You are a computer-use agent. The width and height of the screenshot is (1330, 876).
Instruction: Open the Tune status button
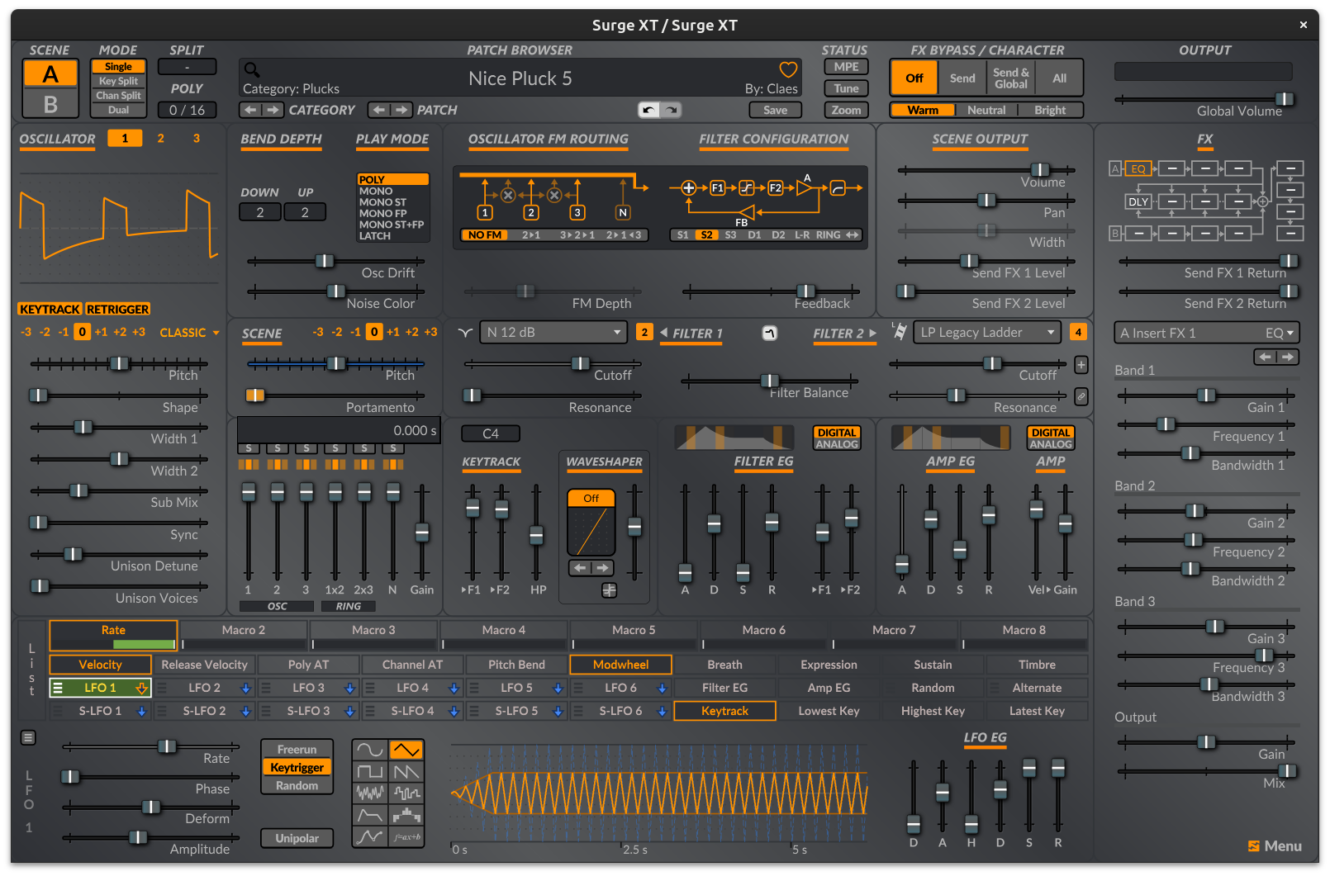[x=846, y=88]
